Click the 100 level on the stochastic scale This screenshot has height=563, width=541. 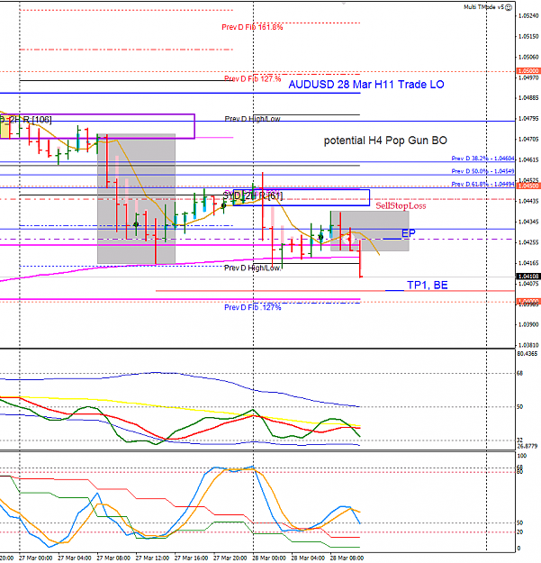click(521, 456)
